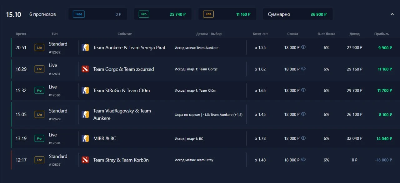Sort by the Прибыль column header
Screen dimensions: 400x183
coord(382,34)
